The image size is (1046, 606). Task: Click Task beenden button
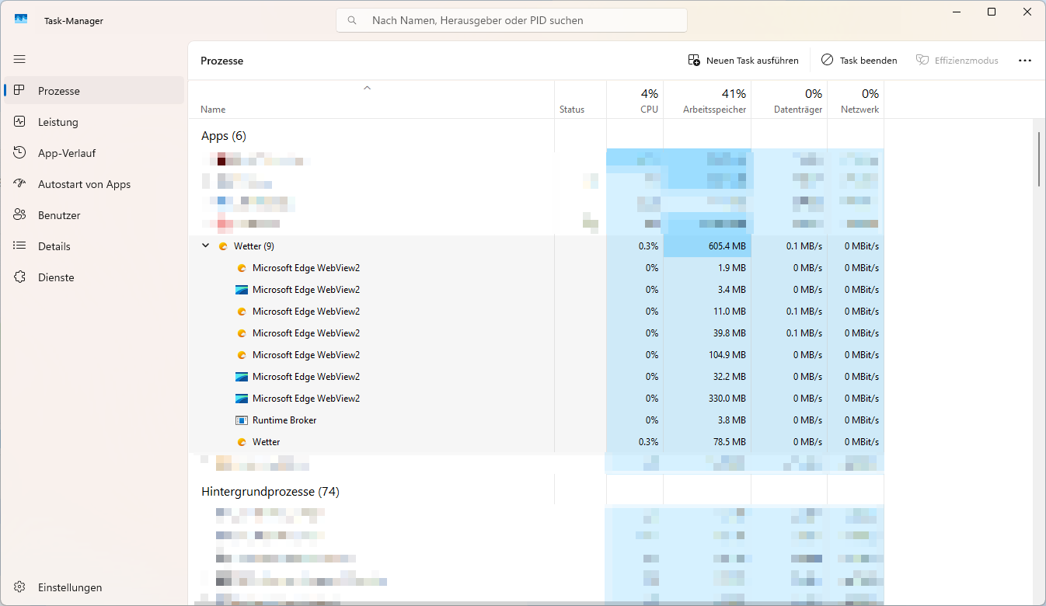tap(859, 60)
